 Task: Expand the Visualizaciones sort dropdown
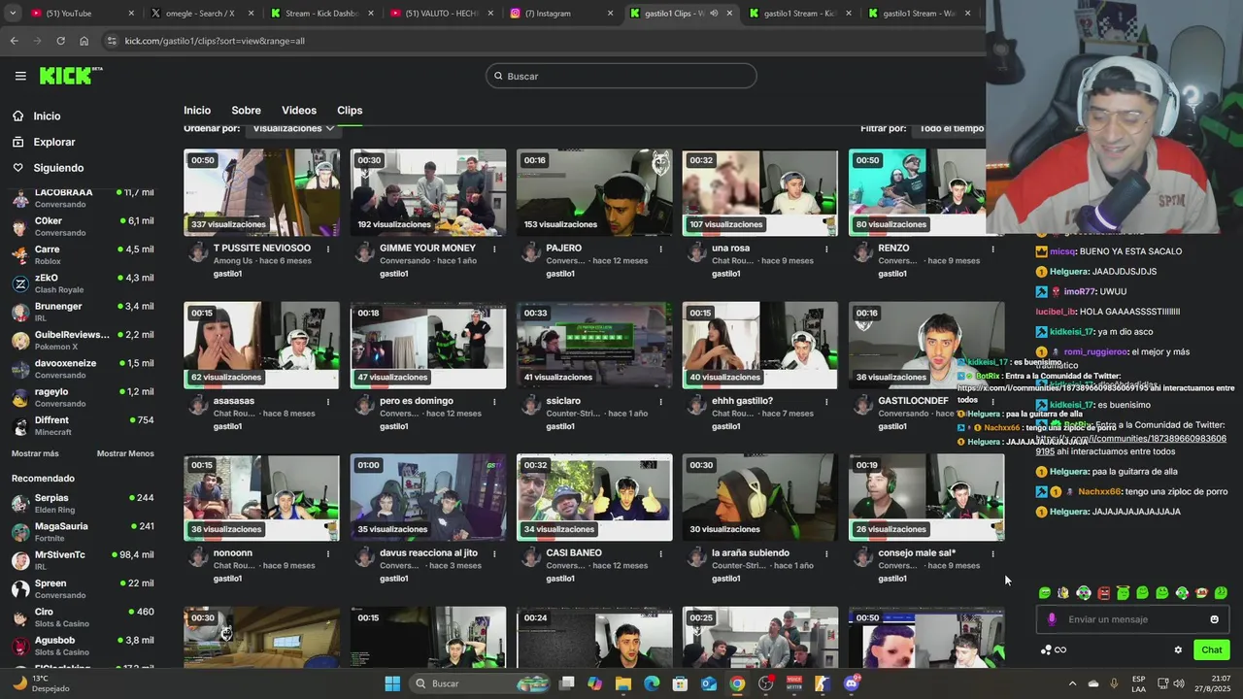tap(293, 128)
